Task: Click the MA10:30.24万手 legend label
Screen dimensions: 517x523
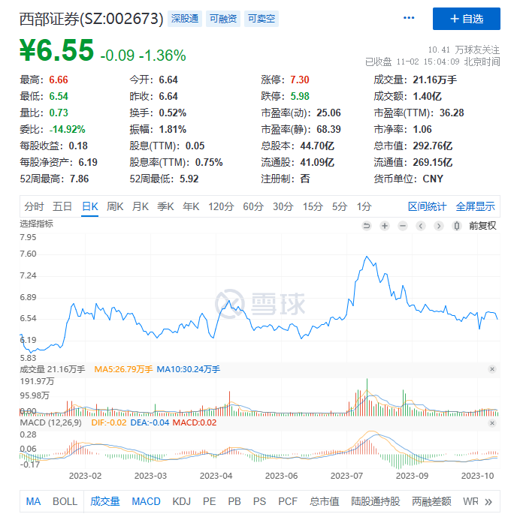Action: click(x=189, y=369)
